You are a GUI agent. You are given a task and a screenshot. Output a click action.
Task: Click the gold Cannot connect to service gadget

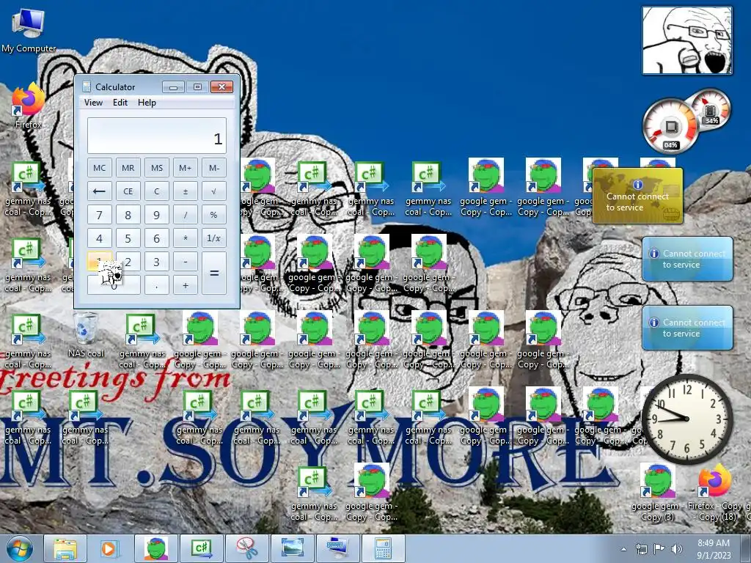coord(637,195)
